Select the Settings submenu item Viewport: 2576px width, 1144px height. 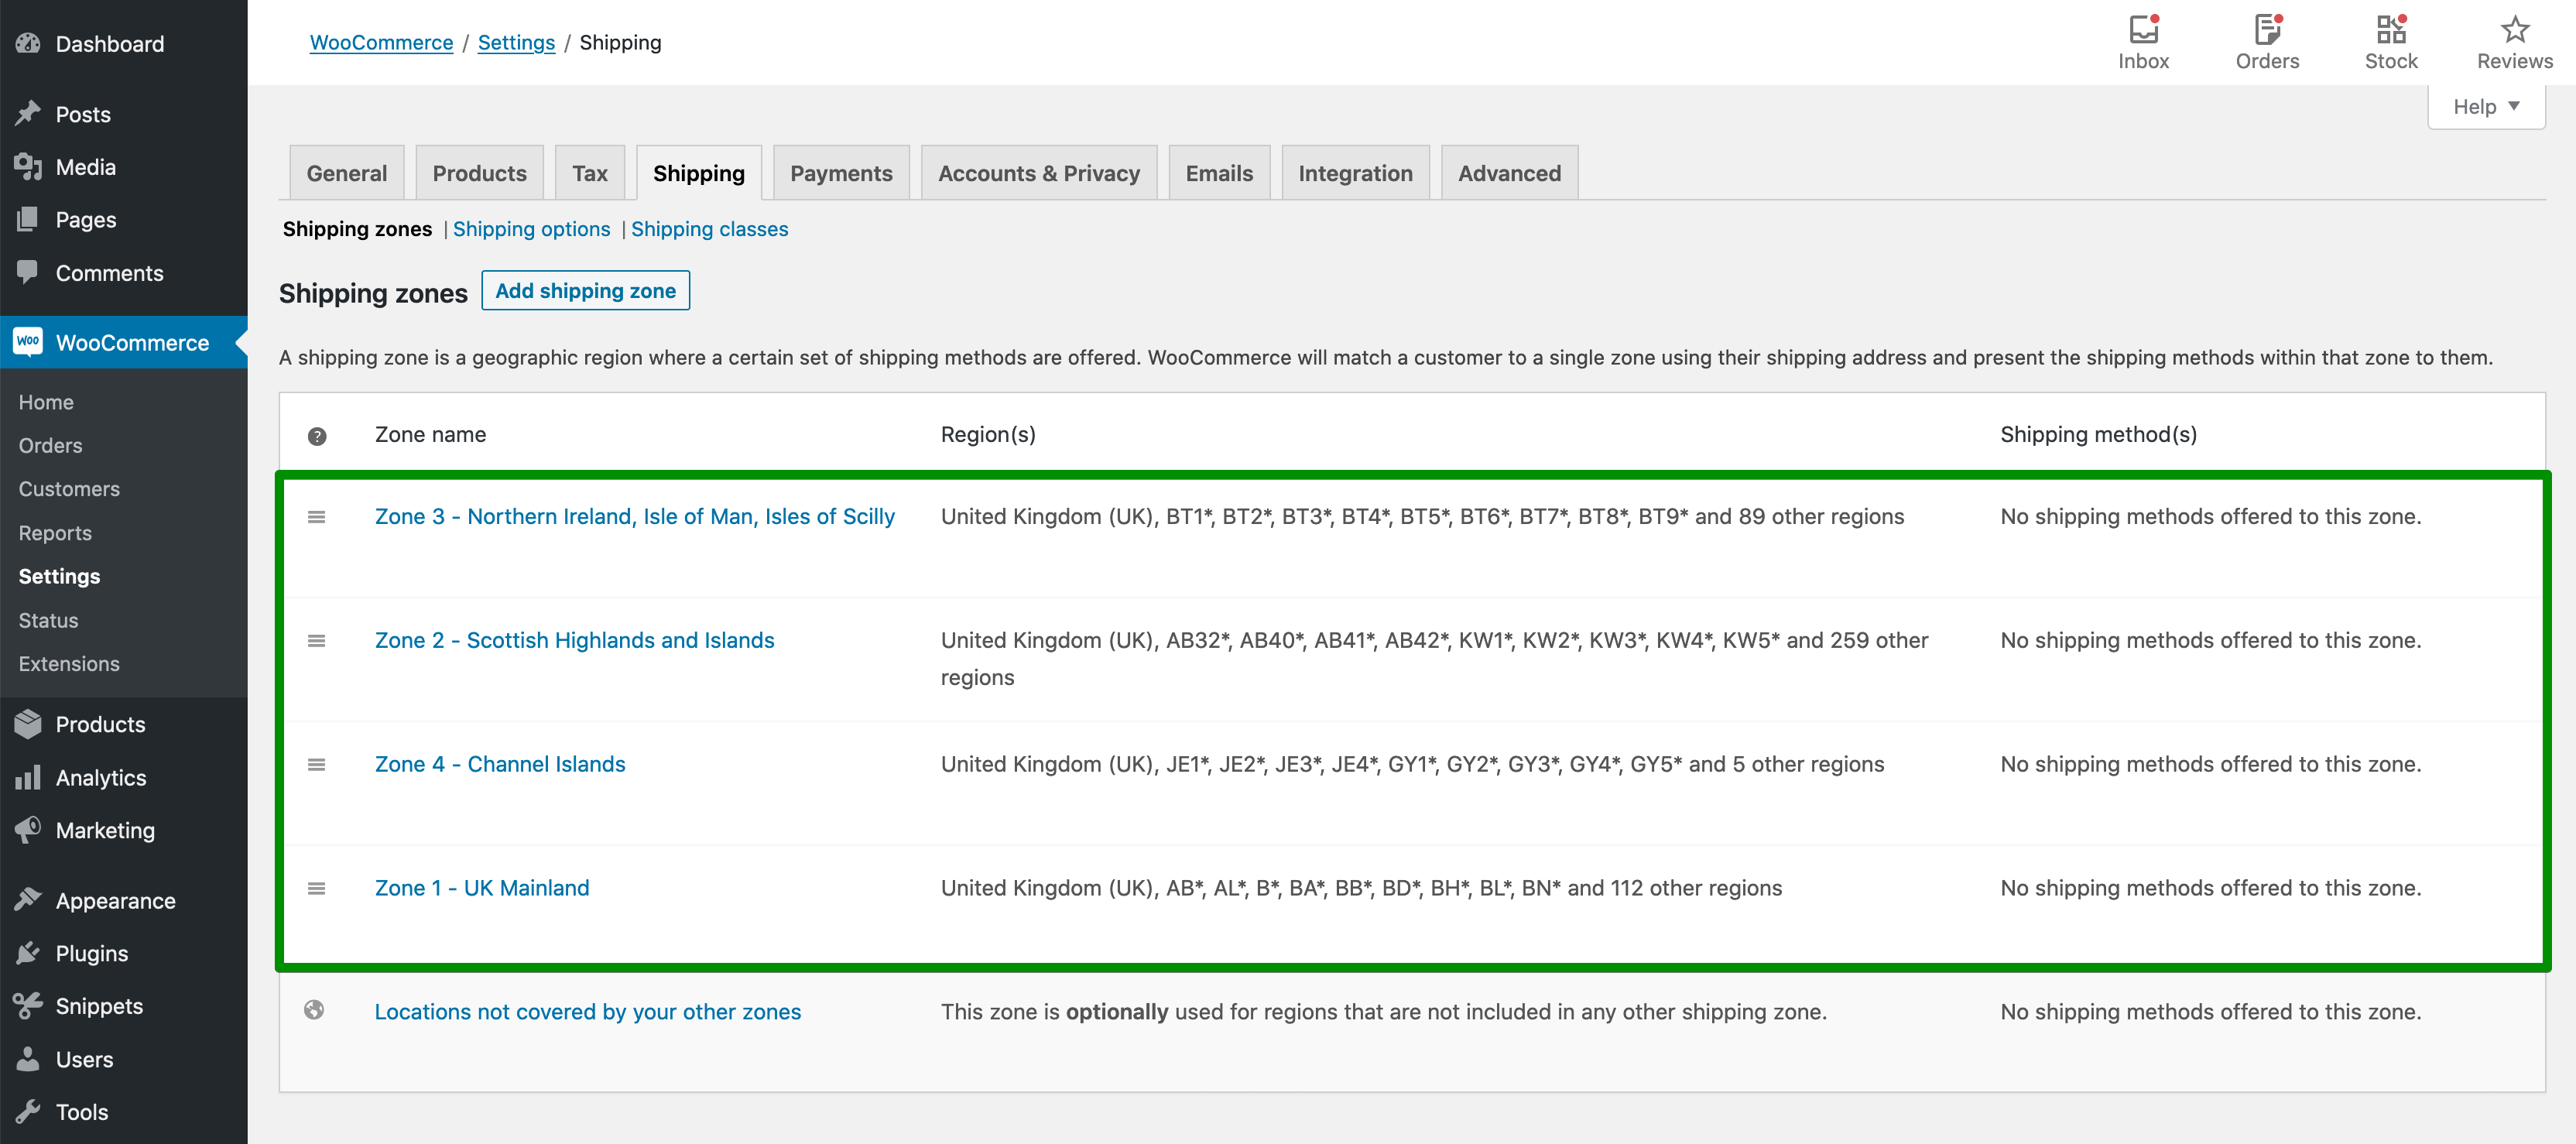(59, 576)
